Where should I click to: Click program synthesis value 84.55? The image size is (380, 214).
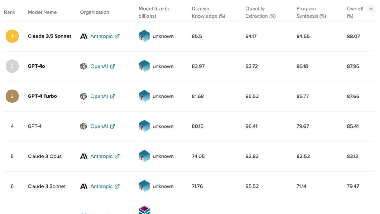pos(303,36)
